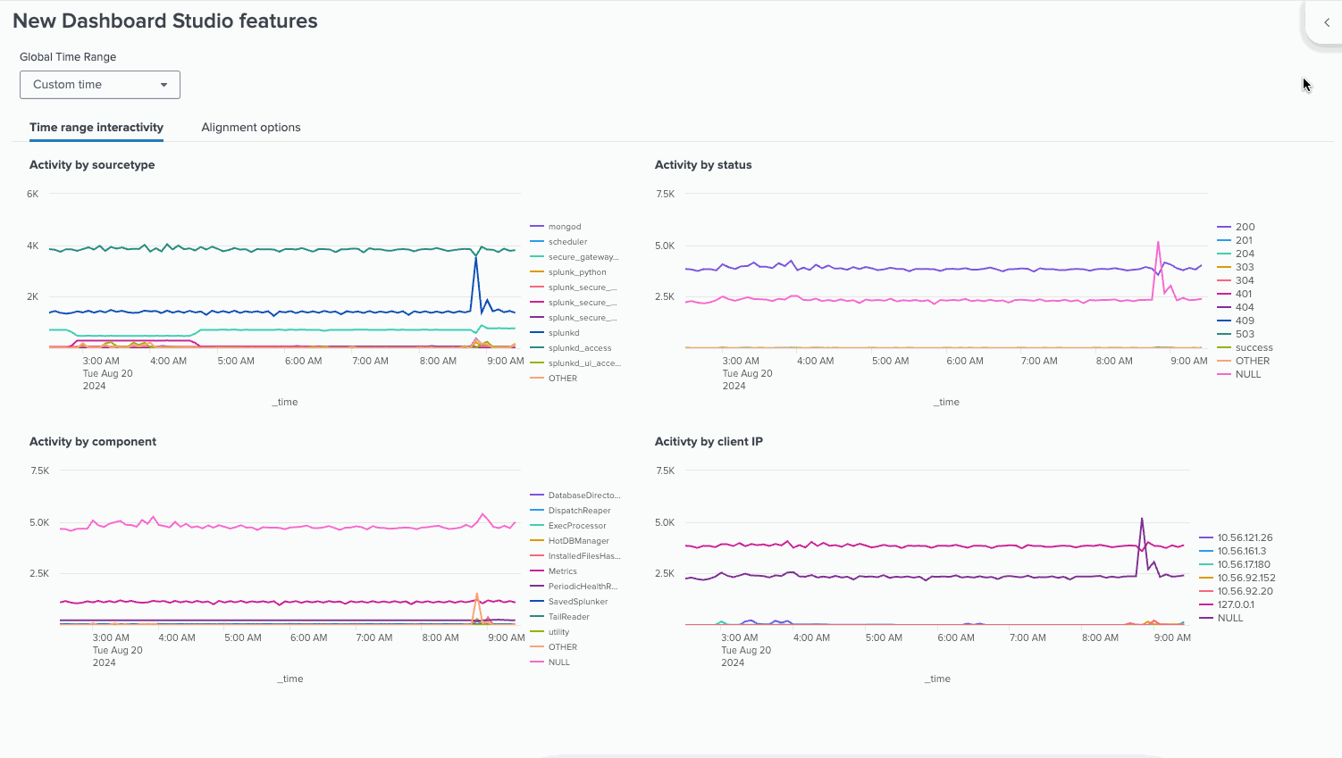Click the splunk_python legend color line

pos(537,272)
